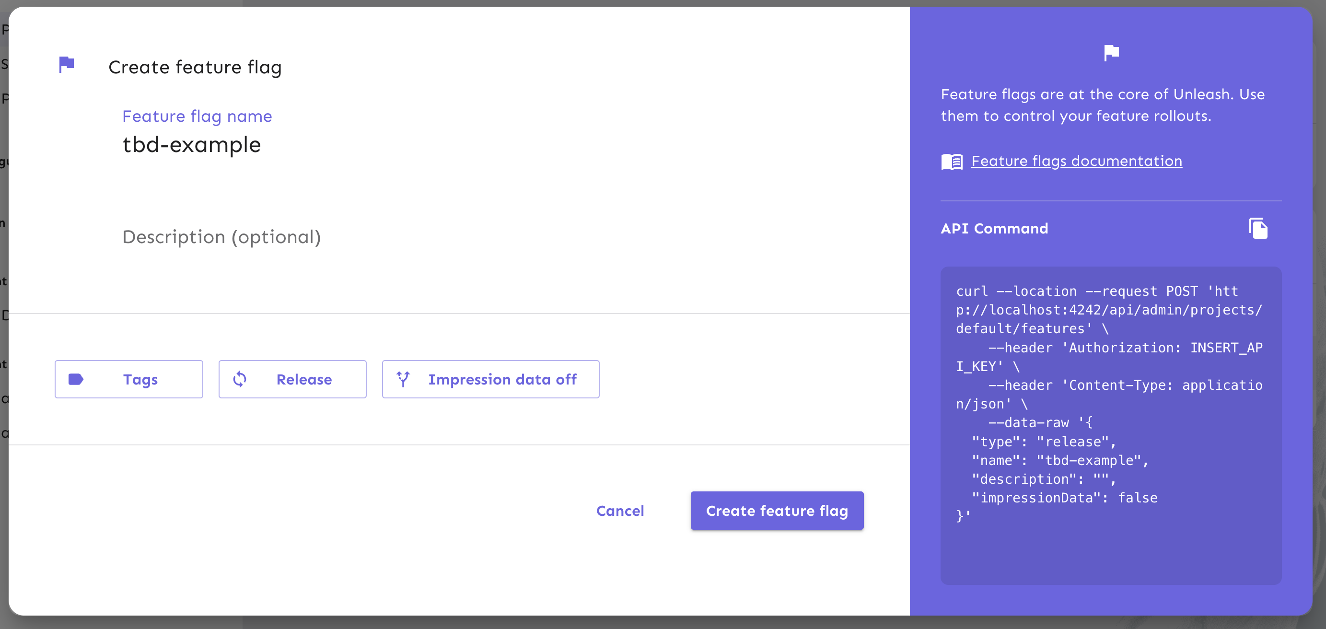
Task: Open the Release flag type selector
Action: (x=292, y=379)
